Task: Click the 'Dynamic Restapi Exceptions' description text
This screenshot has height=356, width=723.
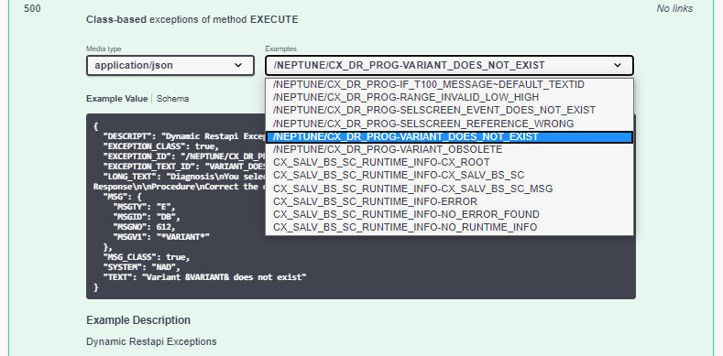Action: click(151, 341)
